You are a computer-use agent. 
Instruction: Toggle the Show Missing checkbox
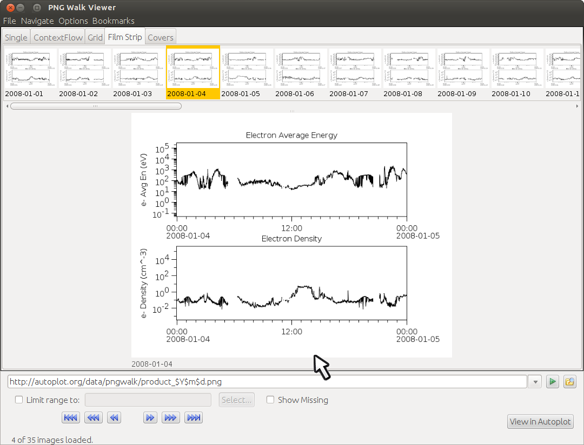coord(270,400)
